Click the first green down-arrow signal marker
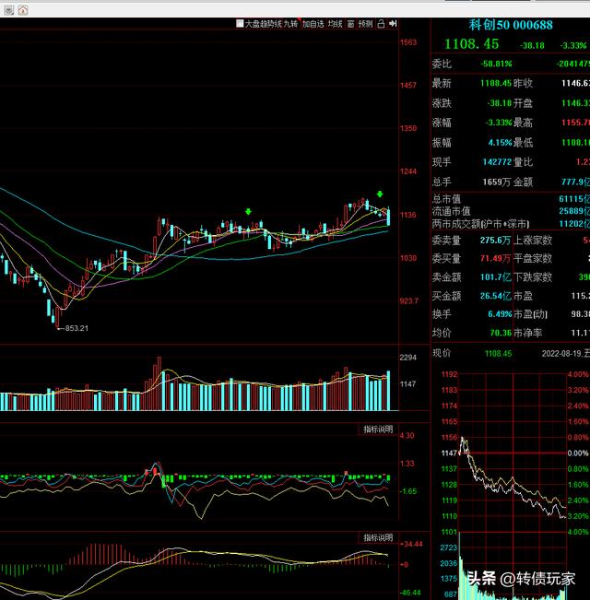This screenshot has width=590, height=600. (x=248, y=212)
